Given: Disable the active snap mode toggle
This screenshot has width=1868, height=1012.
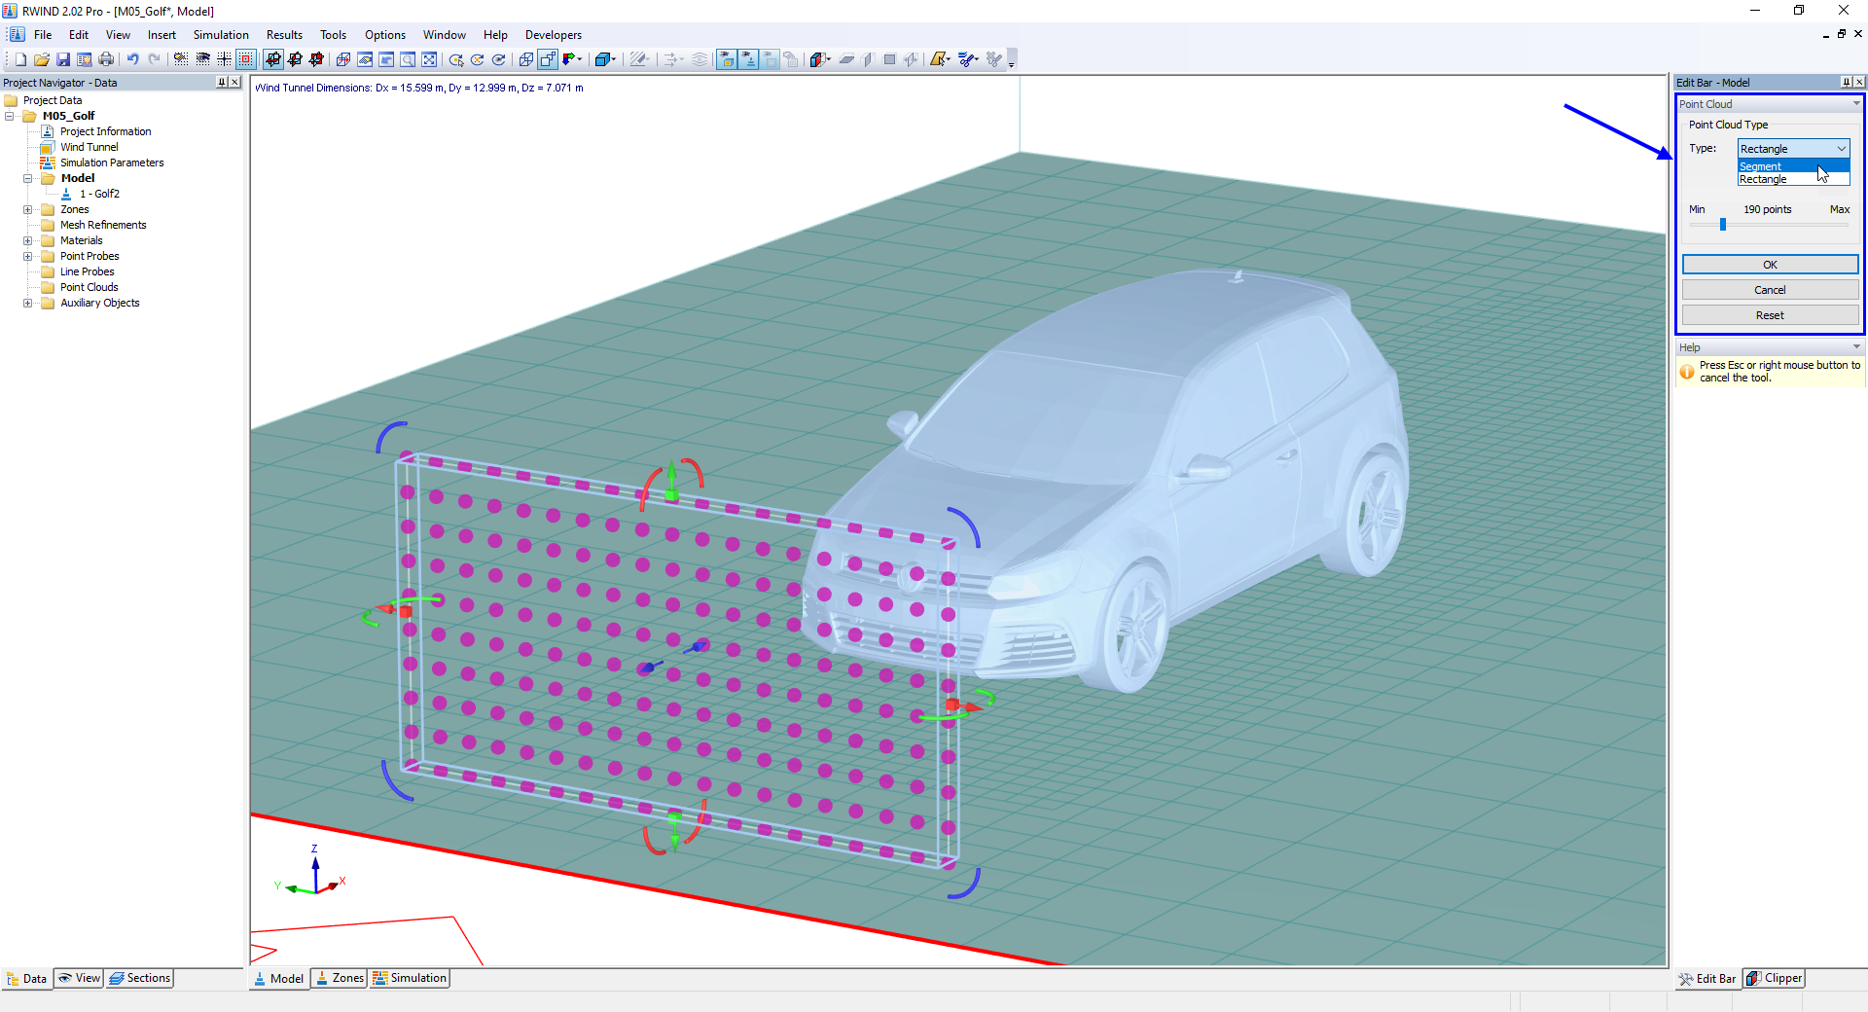Looking at the screenshot, I should [x=245, y=59].
